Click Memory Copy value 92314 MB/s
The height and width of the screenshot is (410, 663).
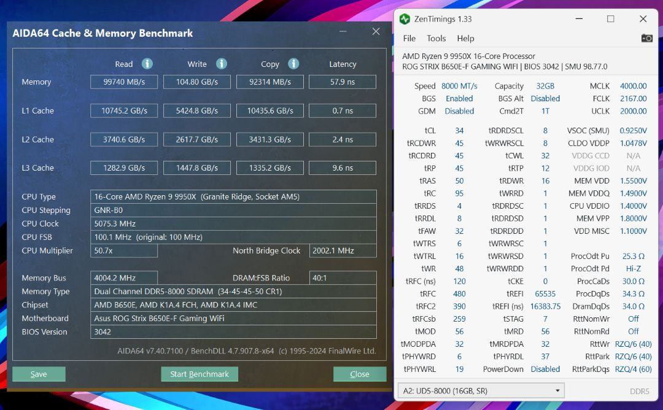(x=269, y=82)
